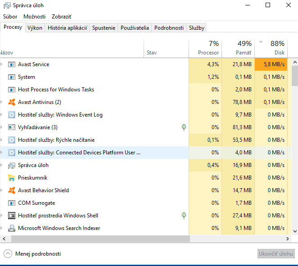Click the vertical scrollbar thumb
The image size is (298, 266).
click(x=295, y=76)
